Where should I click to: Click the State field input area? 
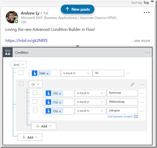45,73
